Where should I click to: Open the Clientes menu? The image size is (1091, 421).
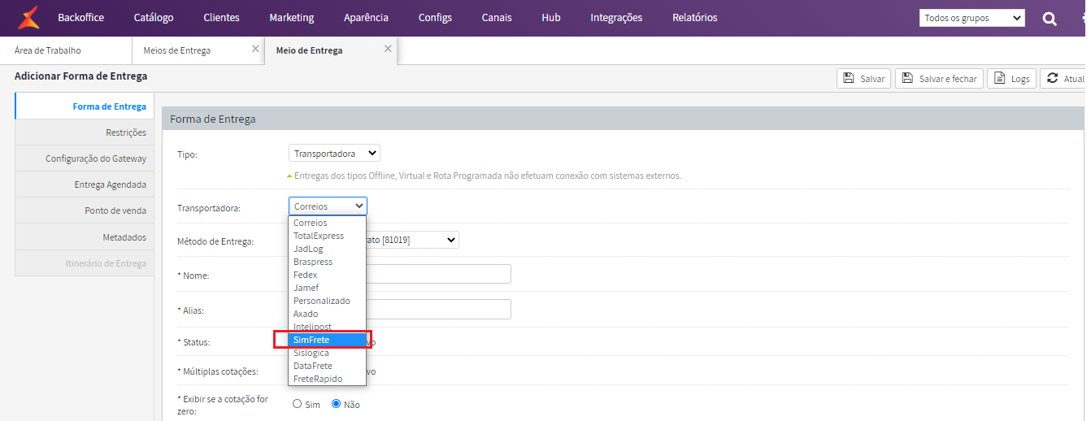[221, 17]
